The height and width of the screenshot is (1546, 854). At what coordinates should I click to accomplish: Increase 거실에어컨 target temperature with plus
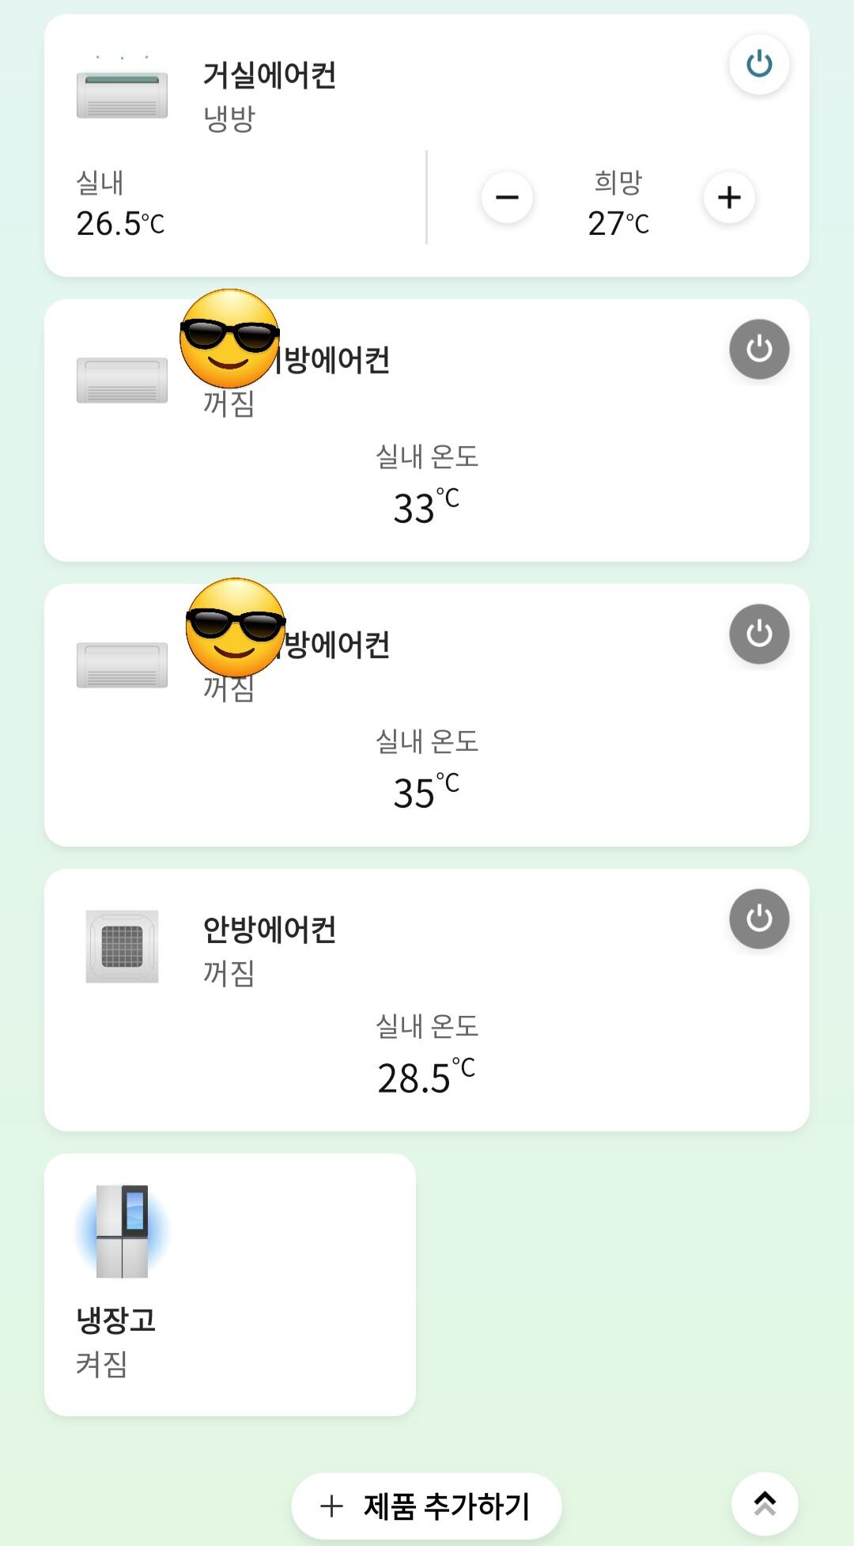(x=729, y=197)
